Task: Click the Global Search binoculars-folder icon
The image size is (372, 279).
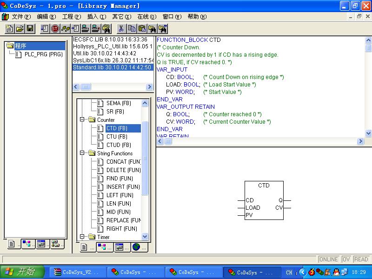Action: coord(106,29)
